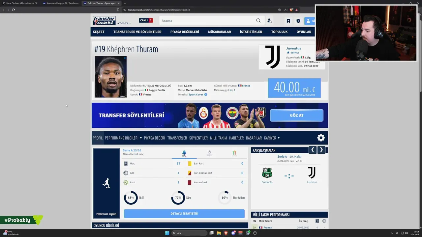Click the Transfermarkt logo
422x237 pixels.
(104, 20)
